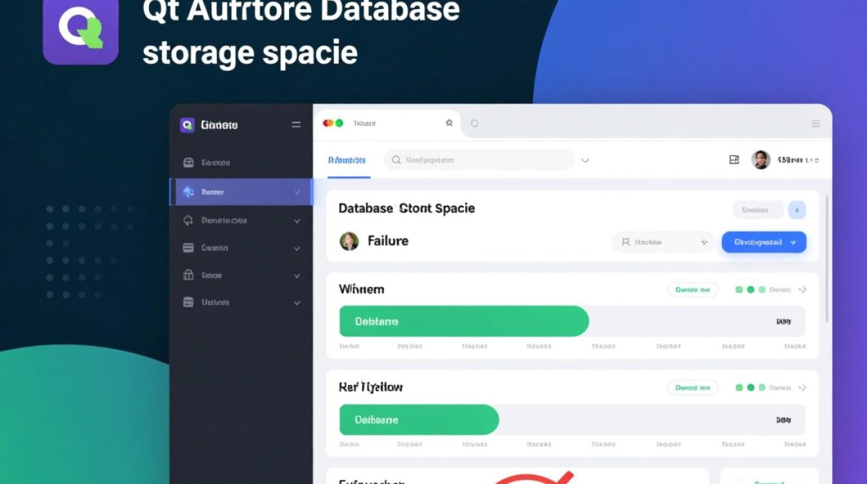Click the magnifier icon in the search bar
Screen dimensions: 867x484
click(396, 160)
